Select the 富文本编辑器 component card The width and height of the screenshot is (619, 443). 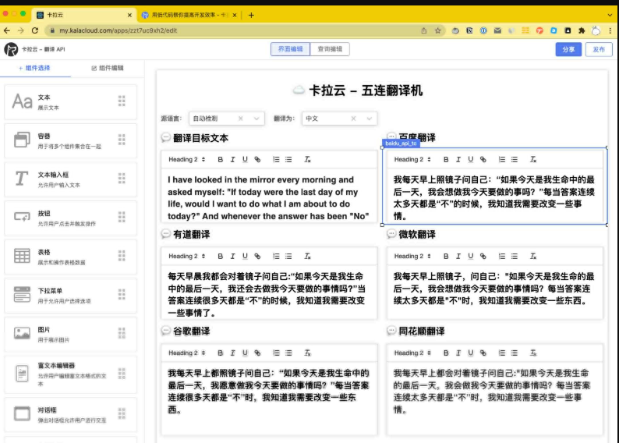[x=71, y=374]
